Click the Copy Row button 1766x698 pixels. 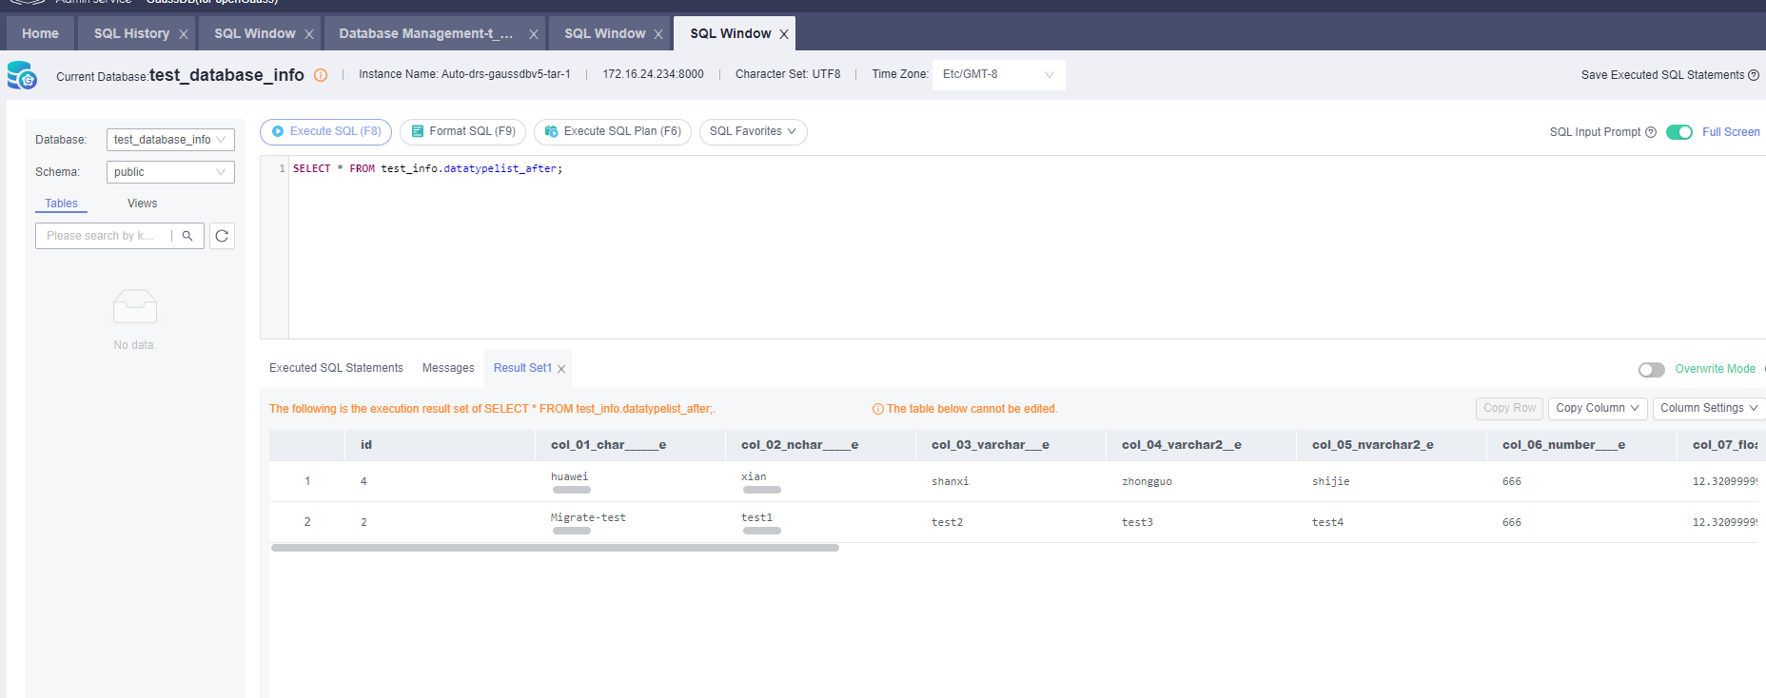point(1509,408)
